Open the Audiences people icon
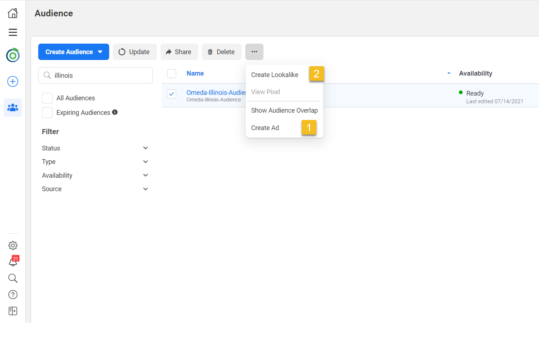539x342 pixels. pos(13,108)
